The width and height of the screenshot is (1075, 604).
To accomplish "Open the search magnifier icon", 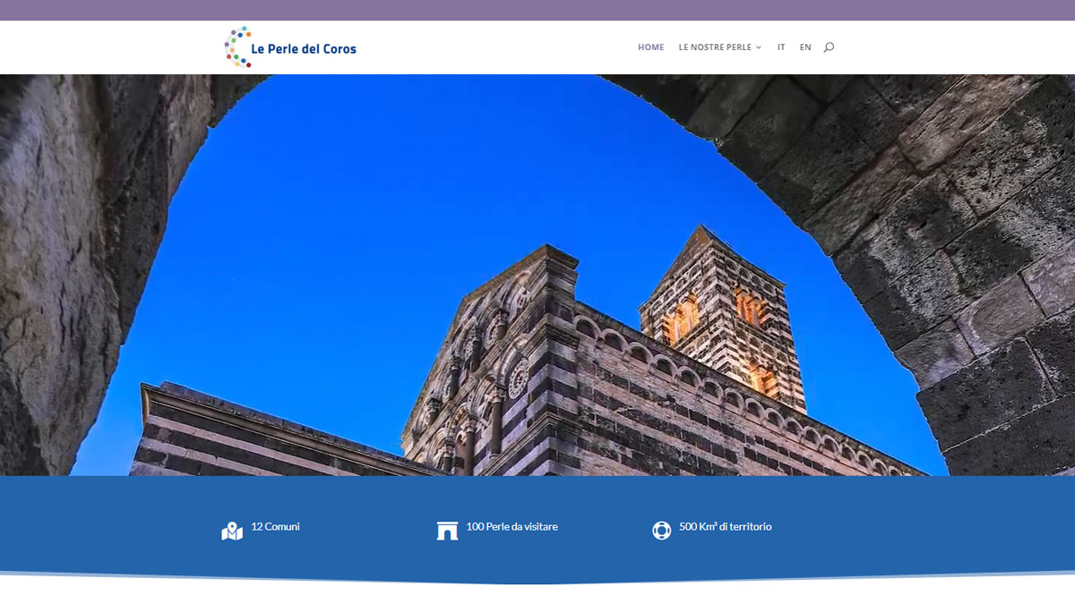I will click(829, 47).
